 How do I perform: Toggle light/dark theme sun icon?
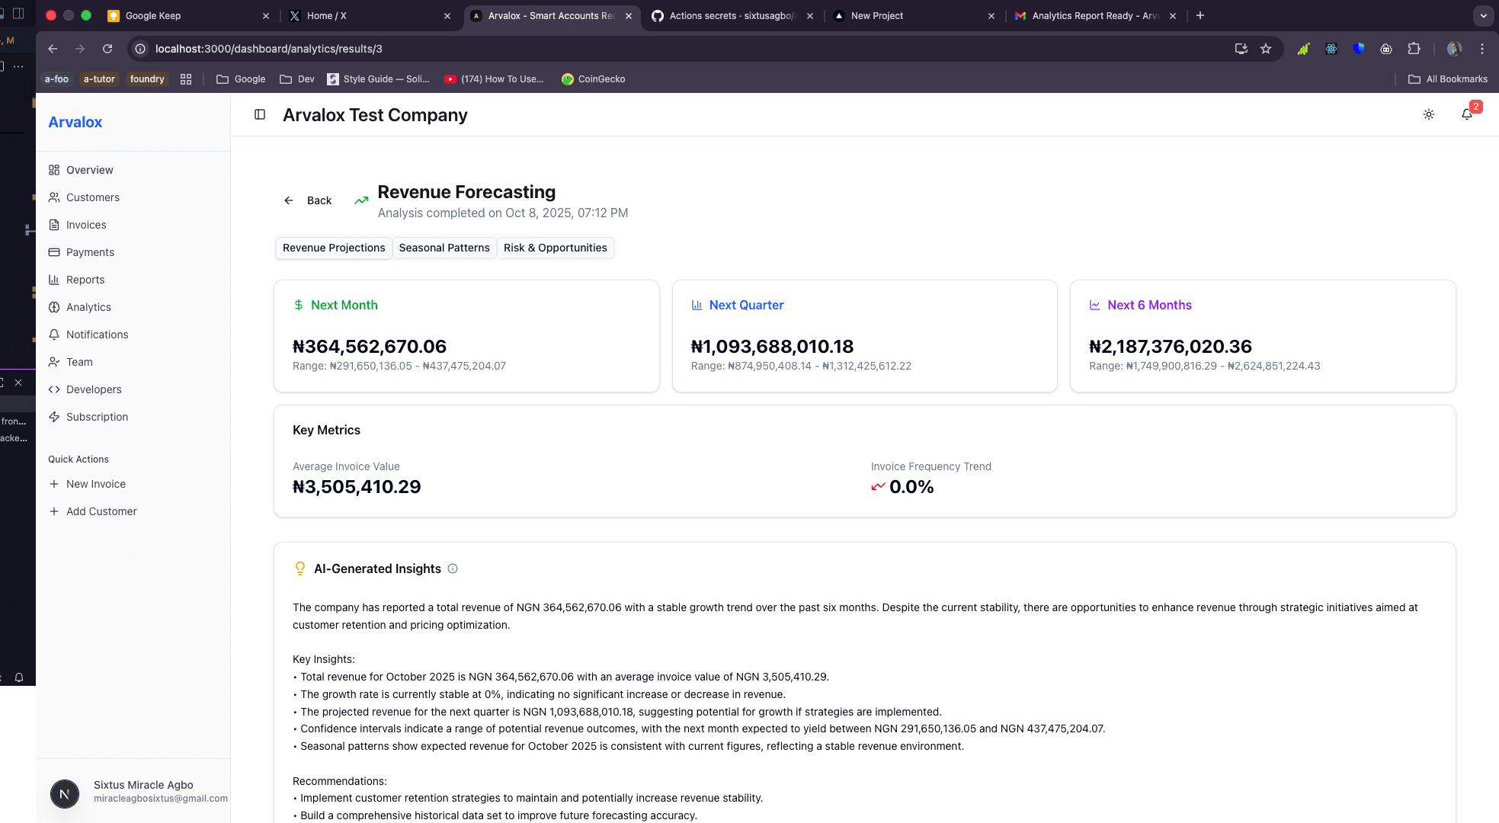1429,114
